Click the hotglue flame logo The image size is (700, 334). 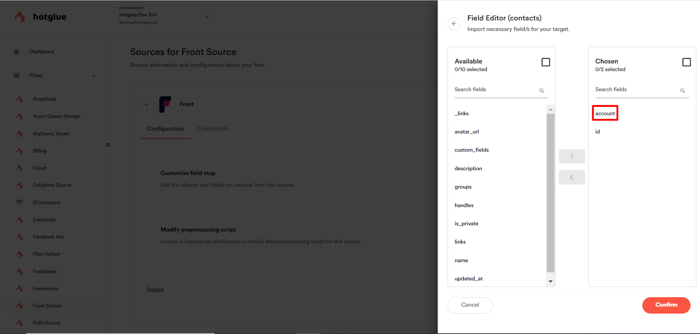(x=20, y=17)
